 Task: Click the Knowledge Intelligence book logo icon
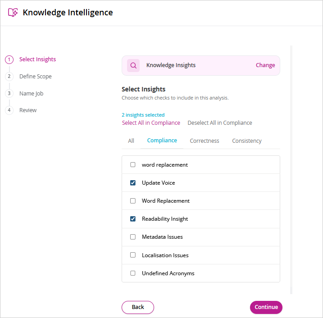(13, 12)
